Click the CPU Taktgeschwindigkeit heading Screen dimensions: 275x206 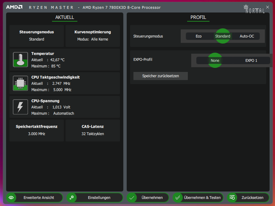[55, 77]
